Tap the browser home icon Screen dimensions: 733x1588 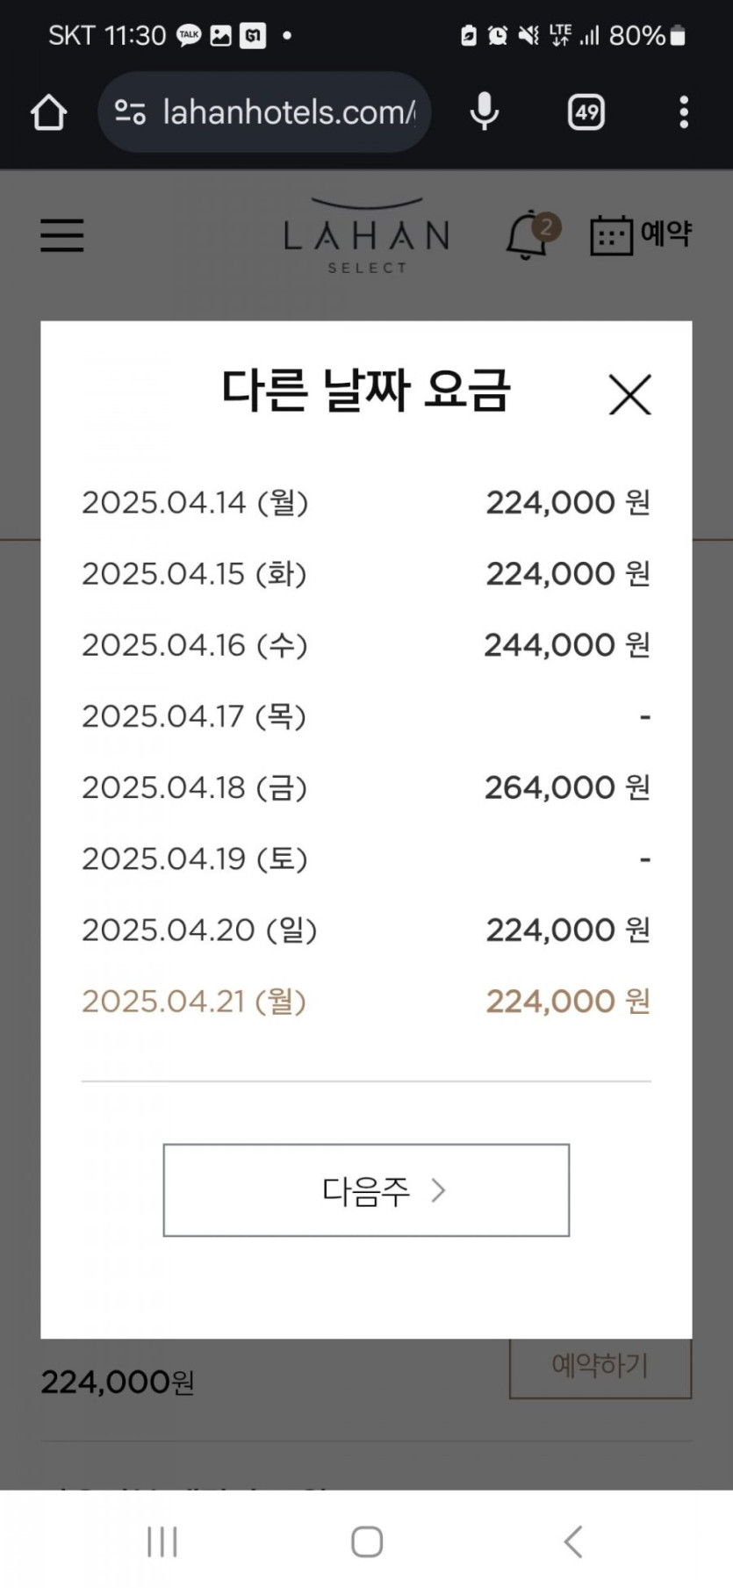[x=48, y=112]
